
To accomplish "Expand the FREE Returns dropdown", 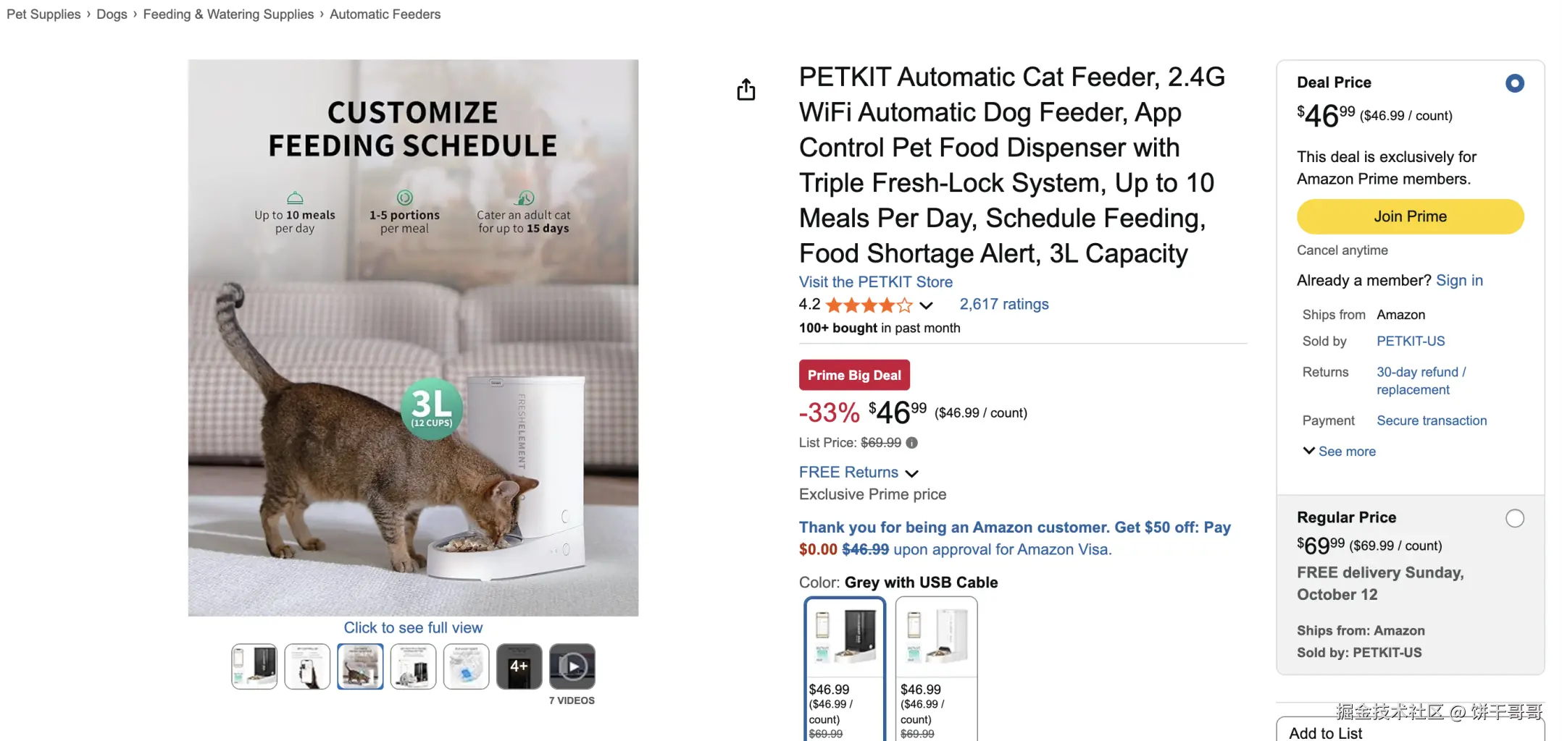I will 912,473.
